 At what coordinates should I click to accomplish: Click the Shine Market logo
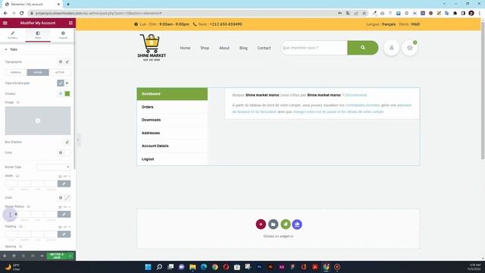click(x=152, y=47)
